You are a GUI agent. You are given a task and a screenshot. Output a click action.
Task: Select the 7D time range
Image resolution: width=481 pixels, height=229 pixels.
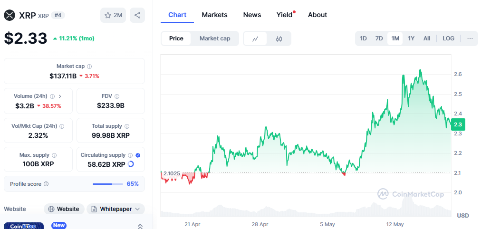(379, 38)
